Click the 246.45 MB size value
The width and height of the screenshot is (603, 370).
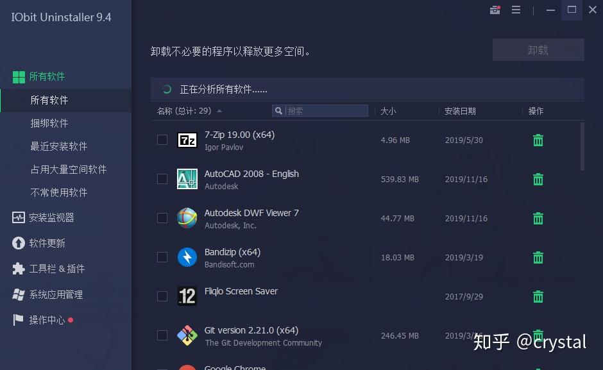coord(400,336)
